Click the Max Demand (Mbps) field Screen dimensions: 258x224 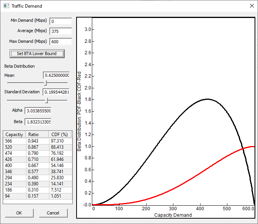pyautogui.click(x=60, y=42)
